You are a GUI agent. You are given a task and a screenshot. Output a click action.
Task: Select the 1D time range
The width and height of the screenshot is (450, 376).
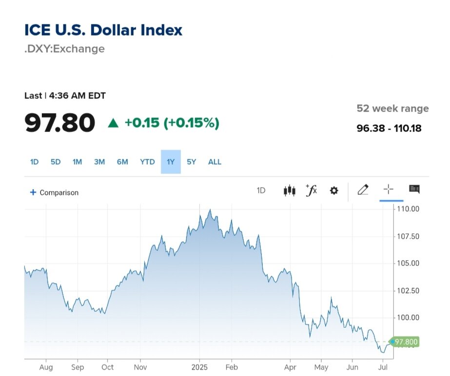34,162
